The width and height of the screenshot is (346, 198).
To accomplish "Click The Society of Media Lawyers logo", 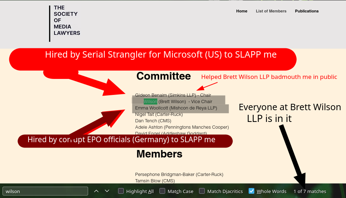I will 65,23.
